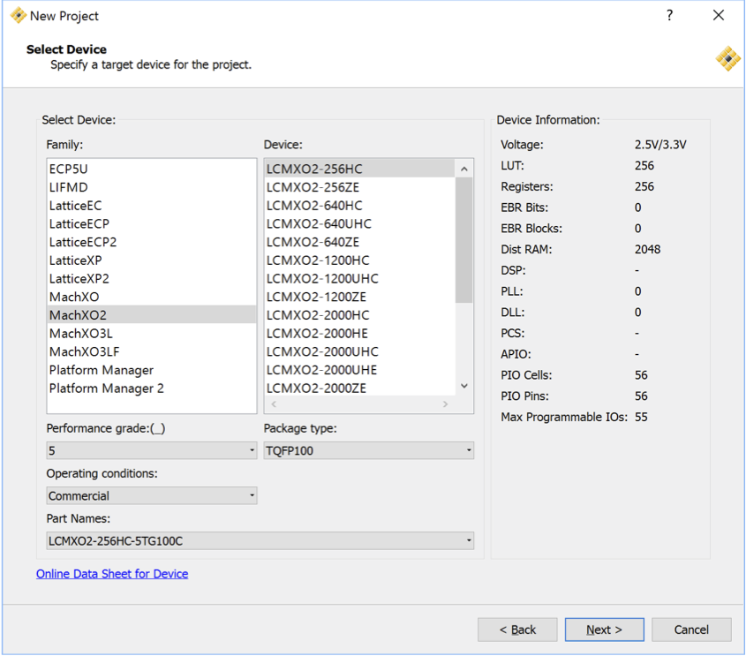Open Online Data Sheet for Device link
746x656 pixels.
tap(112, 574)
